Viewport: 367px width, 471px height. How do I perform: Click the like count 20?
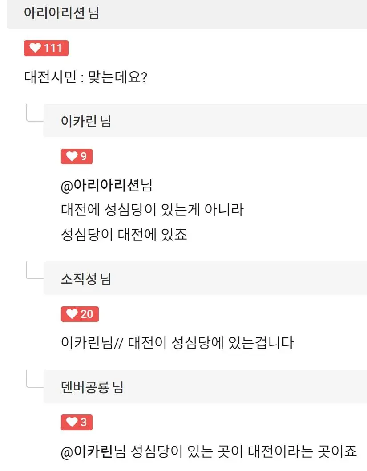87,314
